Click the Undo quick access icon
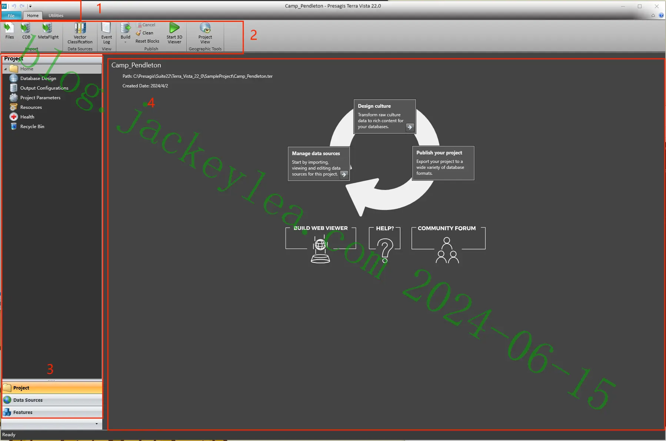Image resolution: width=666 pixels, height=441 pixels. [14, 6]
